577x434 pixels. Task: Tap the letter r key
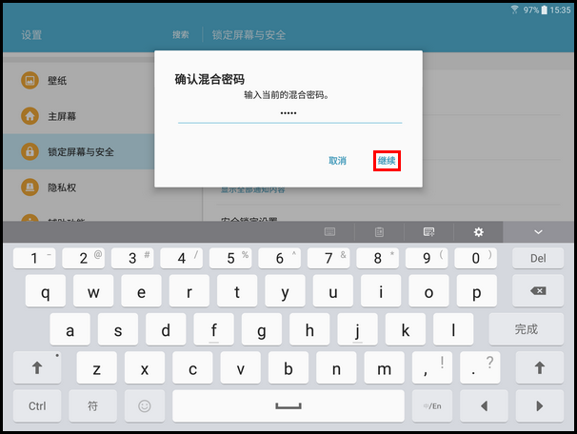tap(189, 291)
